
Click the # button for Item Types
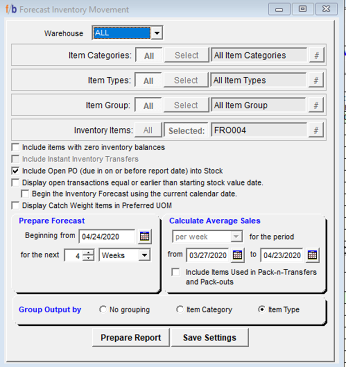click(x=316, y=80)
